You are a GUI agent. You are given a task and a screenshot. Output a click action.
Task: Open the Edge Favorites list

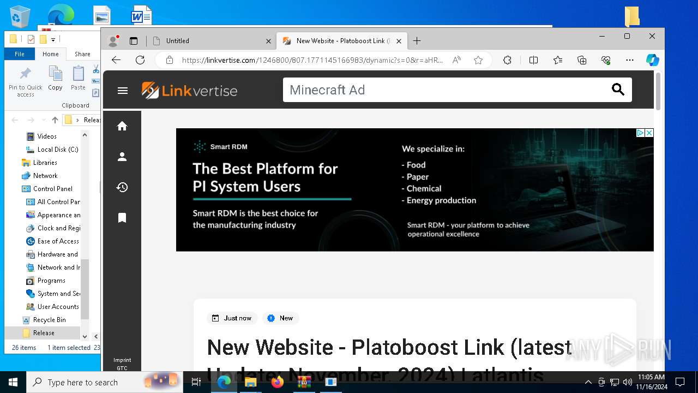click(x=557, y=60)
